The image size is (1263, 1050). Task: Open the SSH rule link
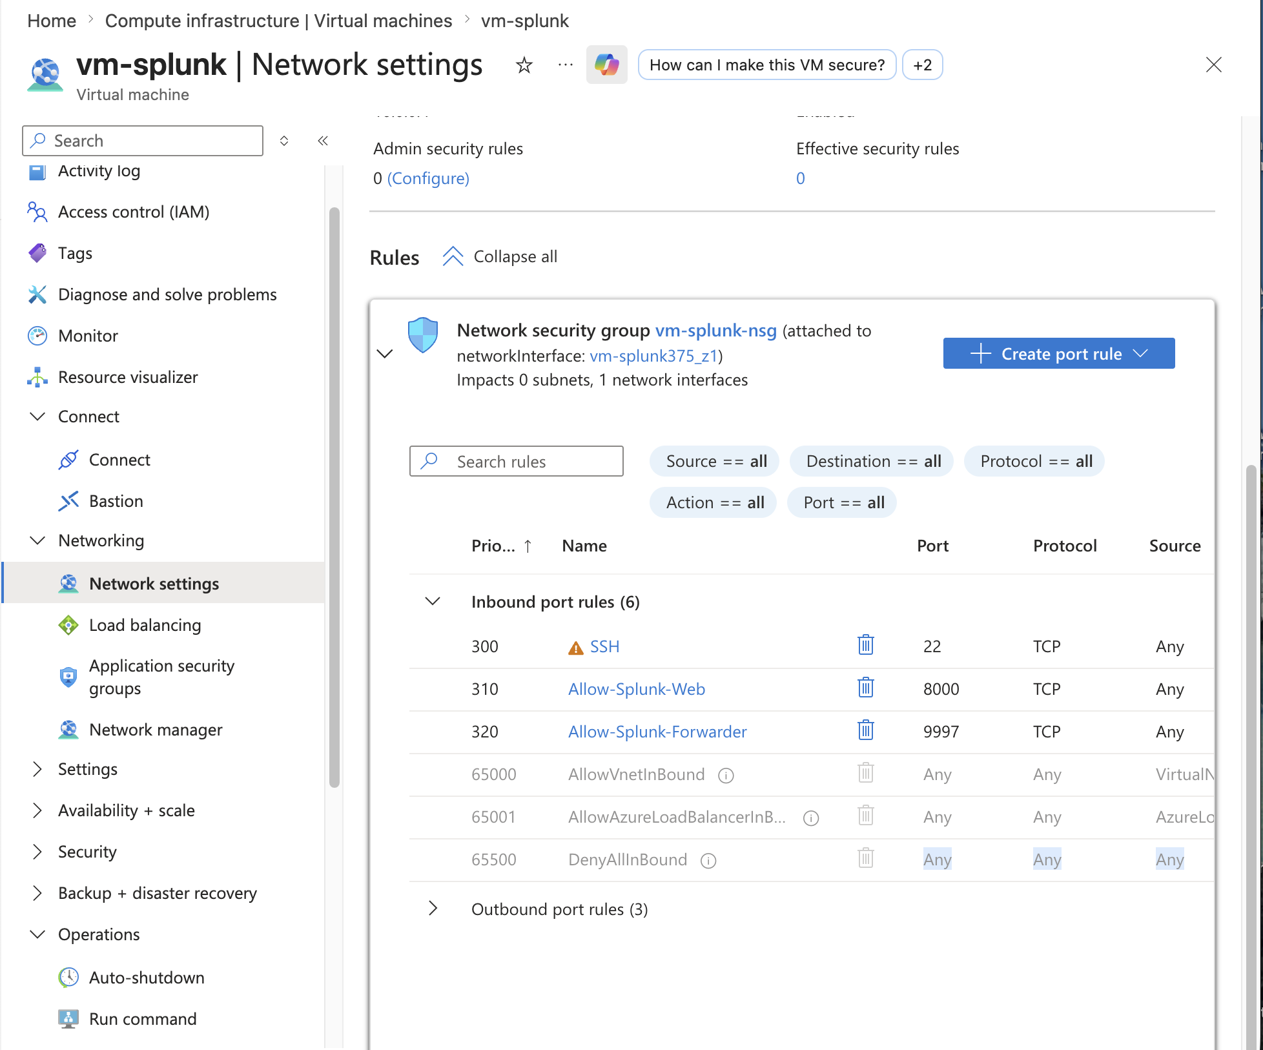604,646
